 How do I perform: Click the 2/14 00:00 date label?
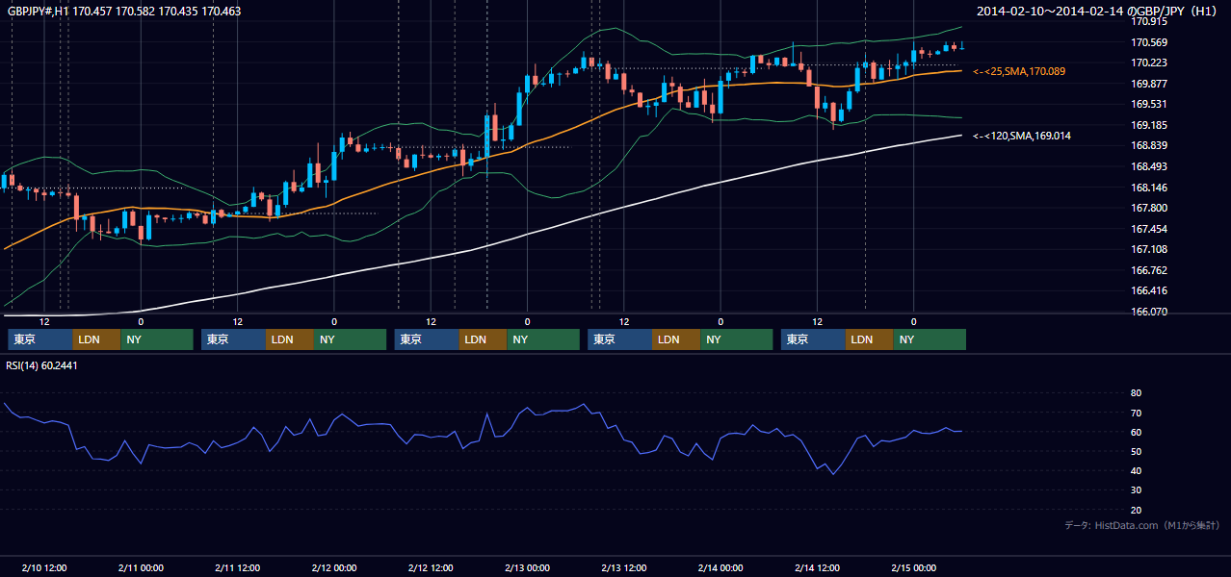720,567
